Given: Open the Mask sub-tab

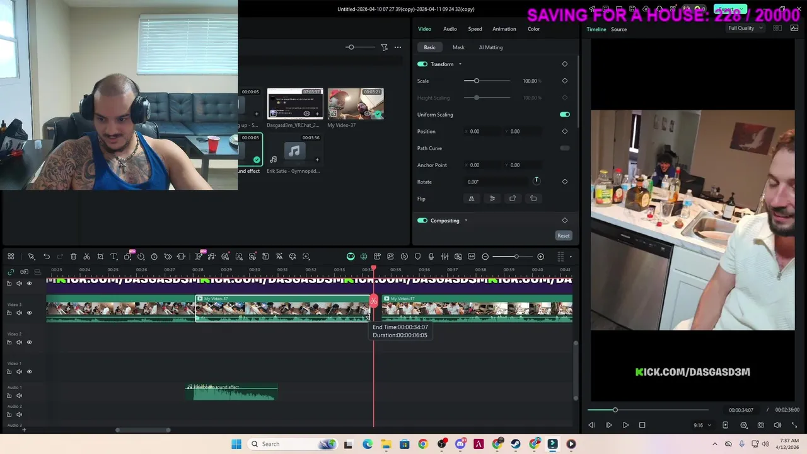Looking at the screenshot, I should (x=458, y=47).
